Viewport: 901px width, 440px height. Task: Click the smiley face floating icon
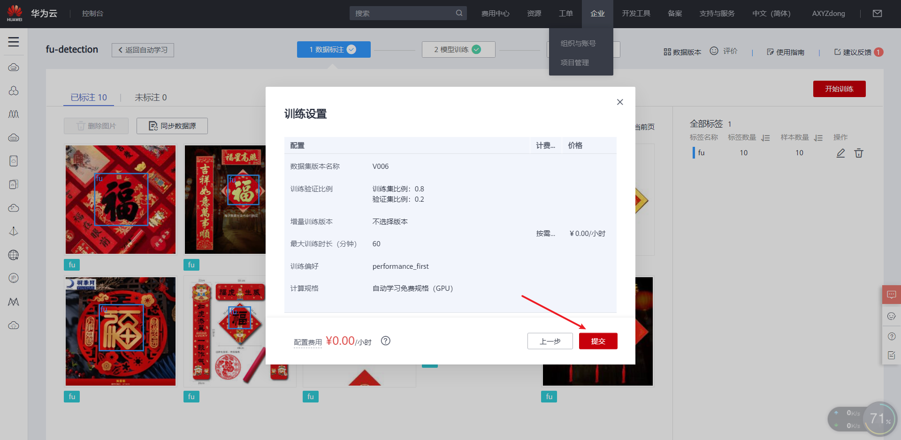click(892, 316)
